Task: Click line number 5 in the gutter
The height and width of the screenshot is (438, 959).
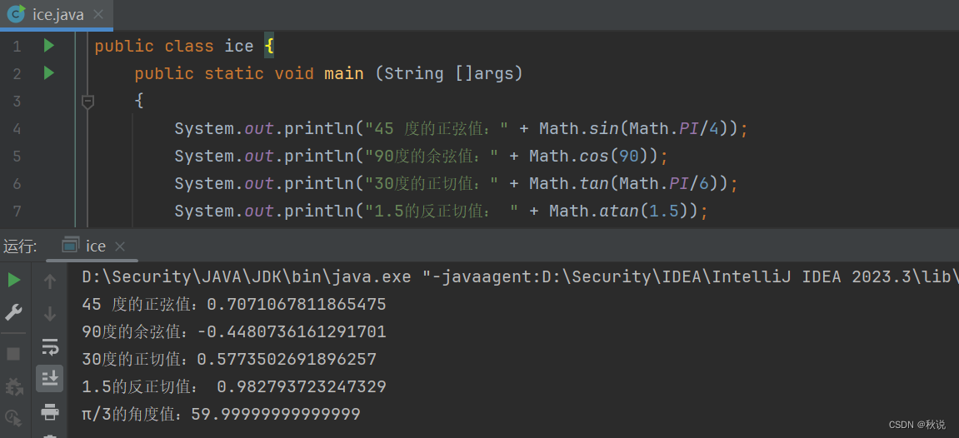Action: click(x=17, y=157)
